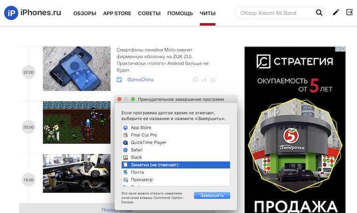Screen dimensions: 357x213
Task: Open the Стратегия logo in the ad
Action: tap(295, 61)
